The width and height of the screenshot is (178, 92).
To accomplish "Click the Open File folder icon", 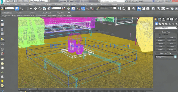I will pos(11,1).
